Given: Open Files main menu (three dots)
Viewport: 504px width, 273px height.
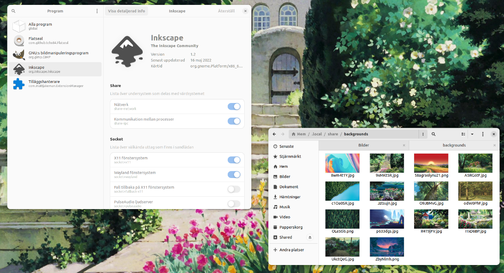Looking at the screenshot, I should point(483,134).
